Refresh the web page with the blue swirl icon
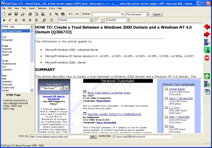The image size is (212, 148). point(207,42)
